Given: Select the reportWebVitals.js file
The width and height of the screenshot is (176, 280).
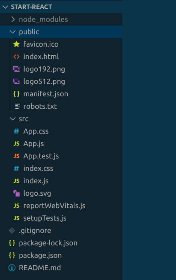Looking at the screenshot, I should [x=61, y=206].
